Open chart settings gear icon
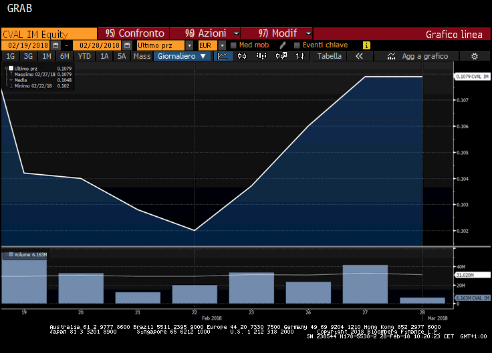Screen dimensions: 492x353 click(475, 57)
